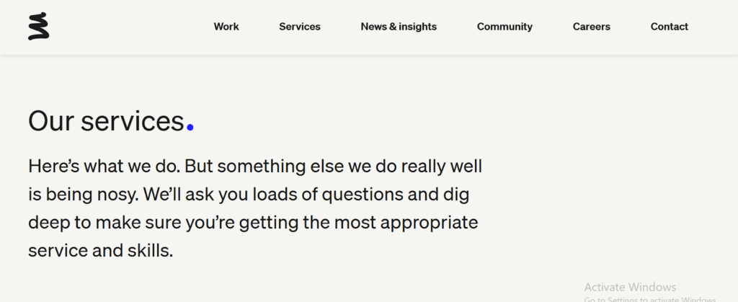Click the text "Here's what we do."
Screen dimensions: 738x302
pyautogui.click(x=104, y=166)
